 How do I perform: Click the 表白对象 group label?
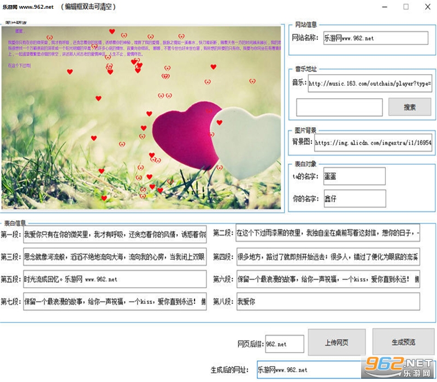click(x=305, y=164)
